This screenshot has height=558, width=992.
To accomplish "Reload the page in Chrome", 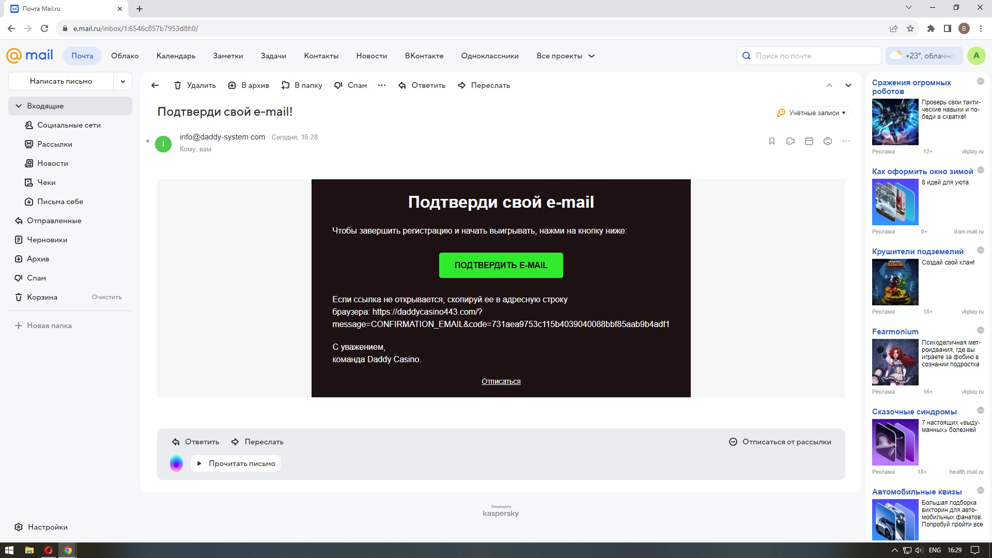I will tap(44, 28).
